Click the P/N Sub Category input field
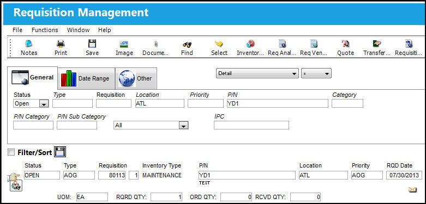 77,125
